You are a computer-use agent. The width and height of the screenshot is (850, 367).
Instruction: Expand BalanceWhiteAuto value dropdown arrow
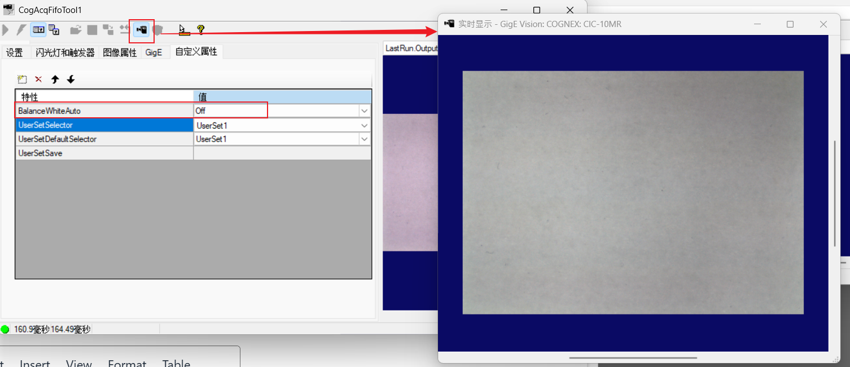(x=364, y=111)
